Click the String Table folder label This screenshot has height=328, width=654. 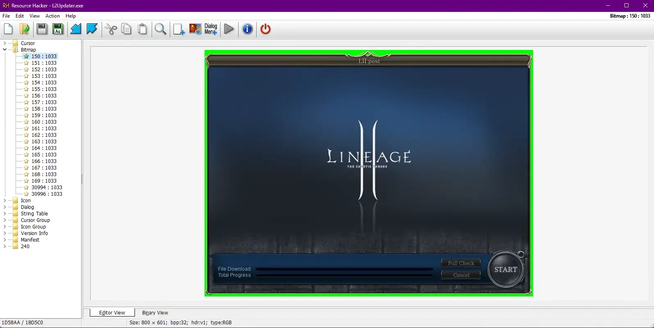pyautogui.click(x=34, y=213)
